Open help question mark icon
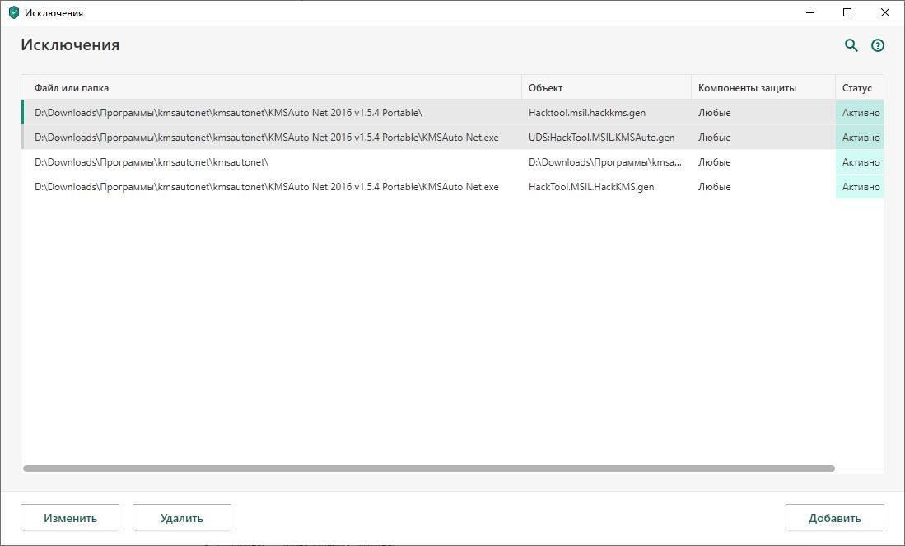Screen dimensions: 905x546 point(878,45)
